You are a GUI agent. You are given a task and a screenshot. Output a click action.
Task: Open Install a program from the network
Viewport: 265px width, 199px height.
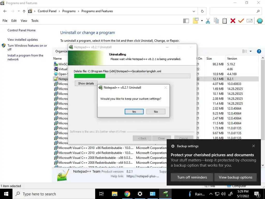(25, 57)
